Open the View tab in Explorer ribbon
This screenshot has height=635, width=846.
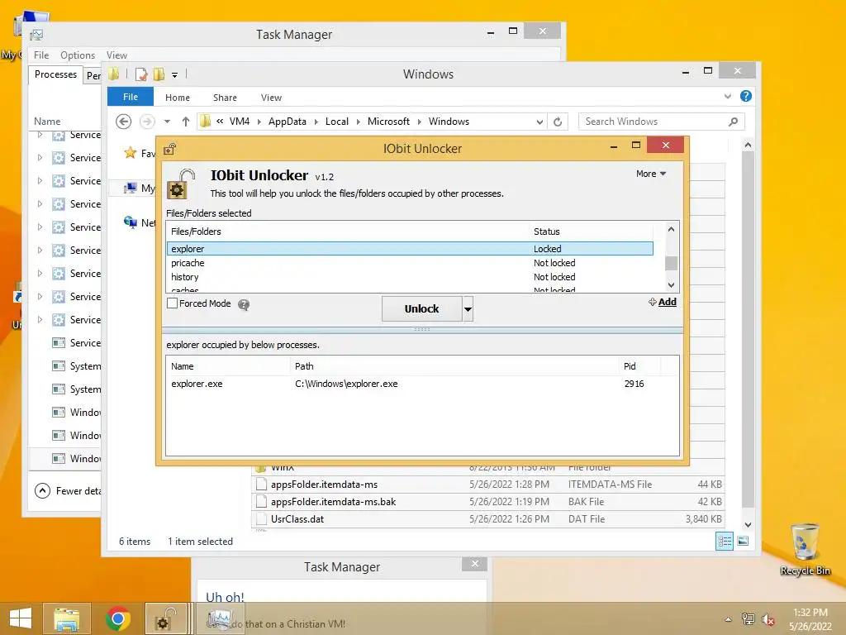271,98
